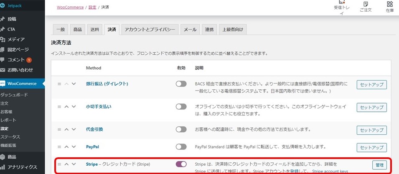399x174 pixels.
Task: Open the Stripe method name link
Action: (92, 164)
